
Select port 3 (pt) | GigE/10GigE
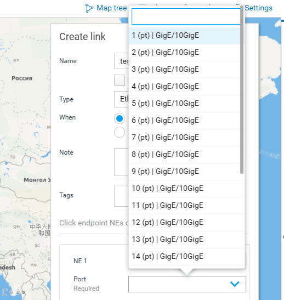click(x=185, y=70)
